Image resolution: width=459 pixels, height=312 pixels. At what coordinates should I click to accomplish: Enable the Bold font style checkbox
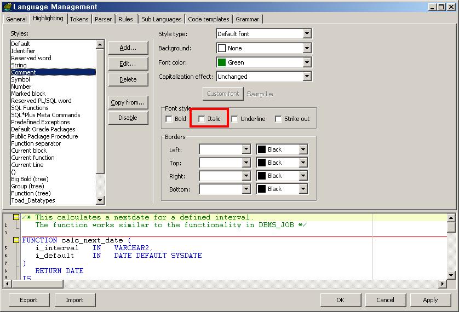[169, 119]
